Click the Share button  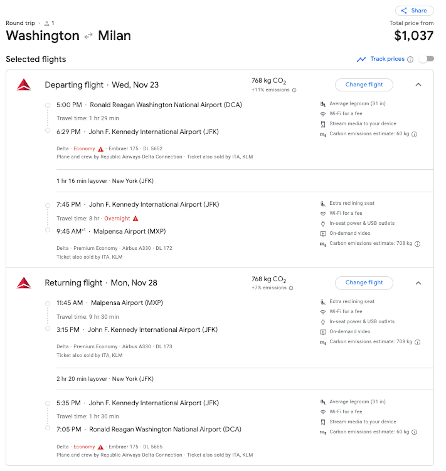coord(415,11)
